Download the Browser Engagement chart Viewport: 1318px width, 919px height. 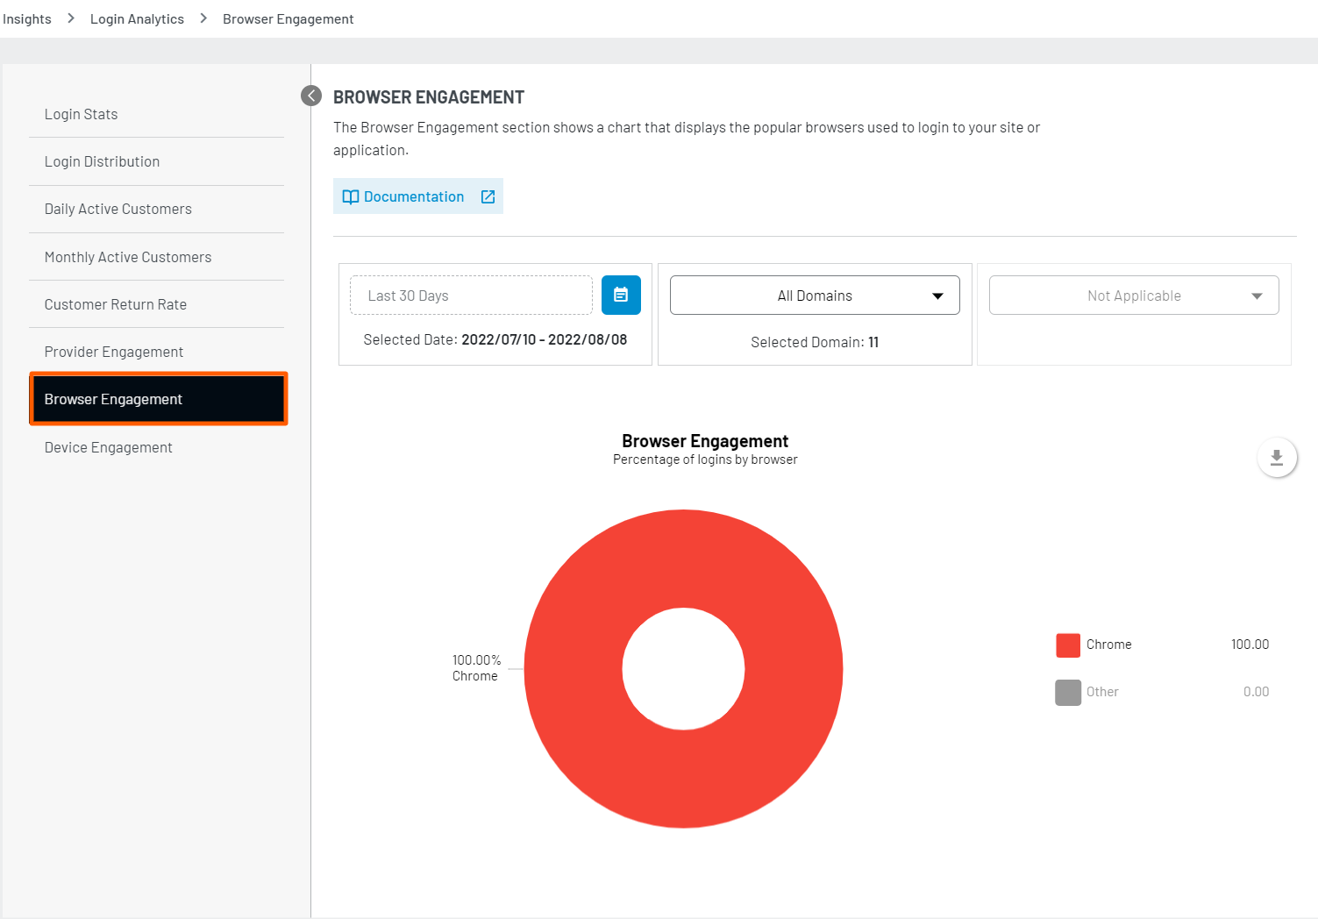click(1276, 458)
